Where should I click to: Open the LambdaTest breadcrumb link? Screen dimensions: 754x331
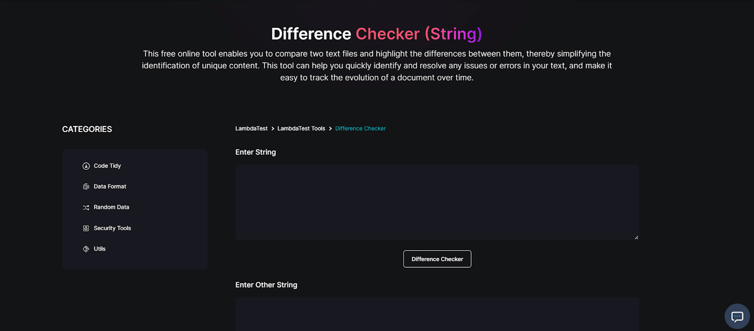(251, 128)
